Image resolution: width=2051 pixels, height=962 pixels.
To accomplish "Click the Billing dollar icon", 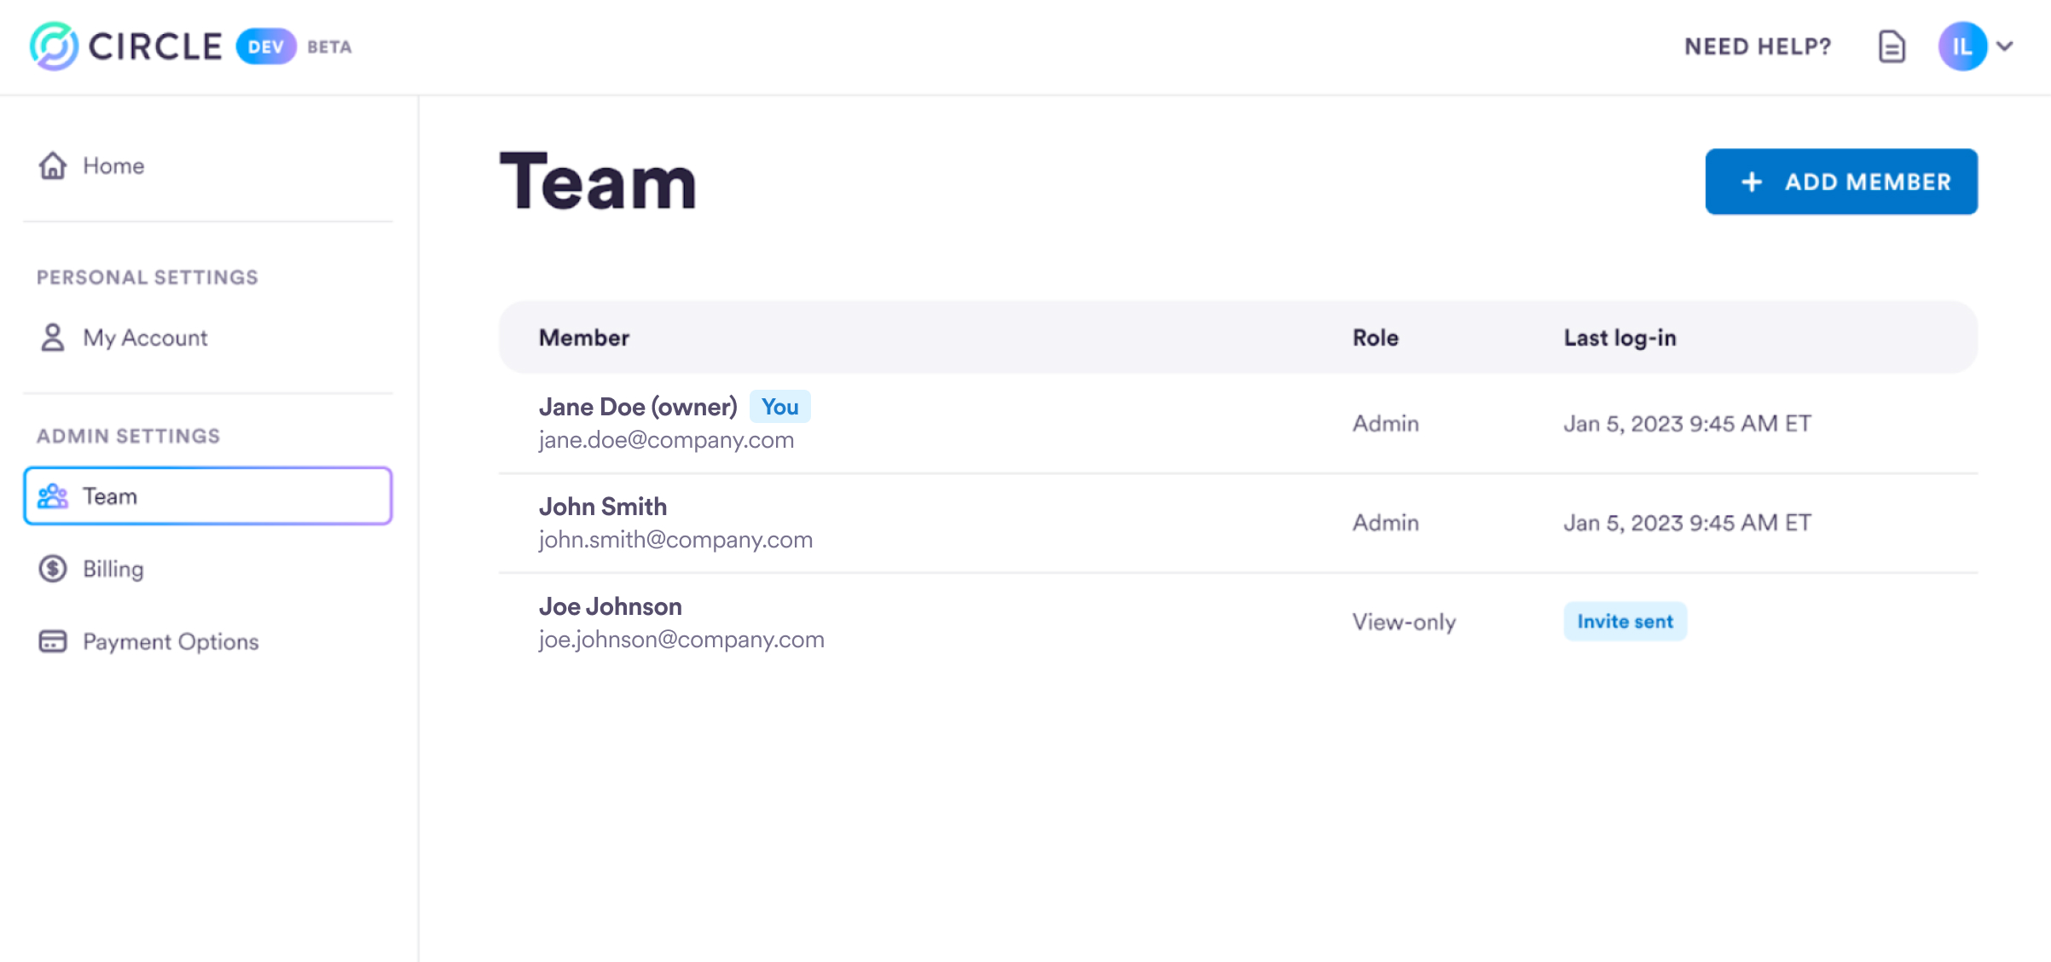I will coord(52,569).
